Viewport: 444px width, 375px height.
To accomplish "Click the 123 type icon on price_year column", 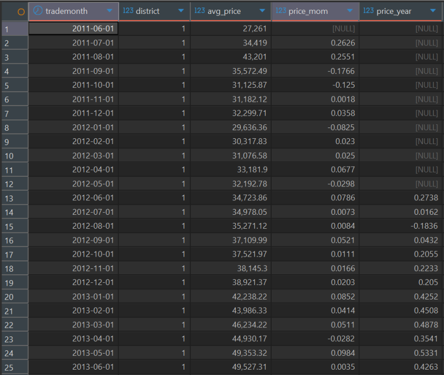I will pos(368,11).
